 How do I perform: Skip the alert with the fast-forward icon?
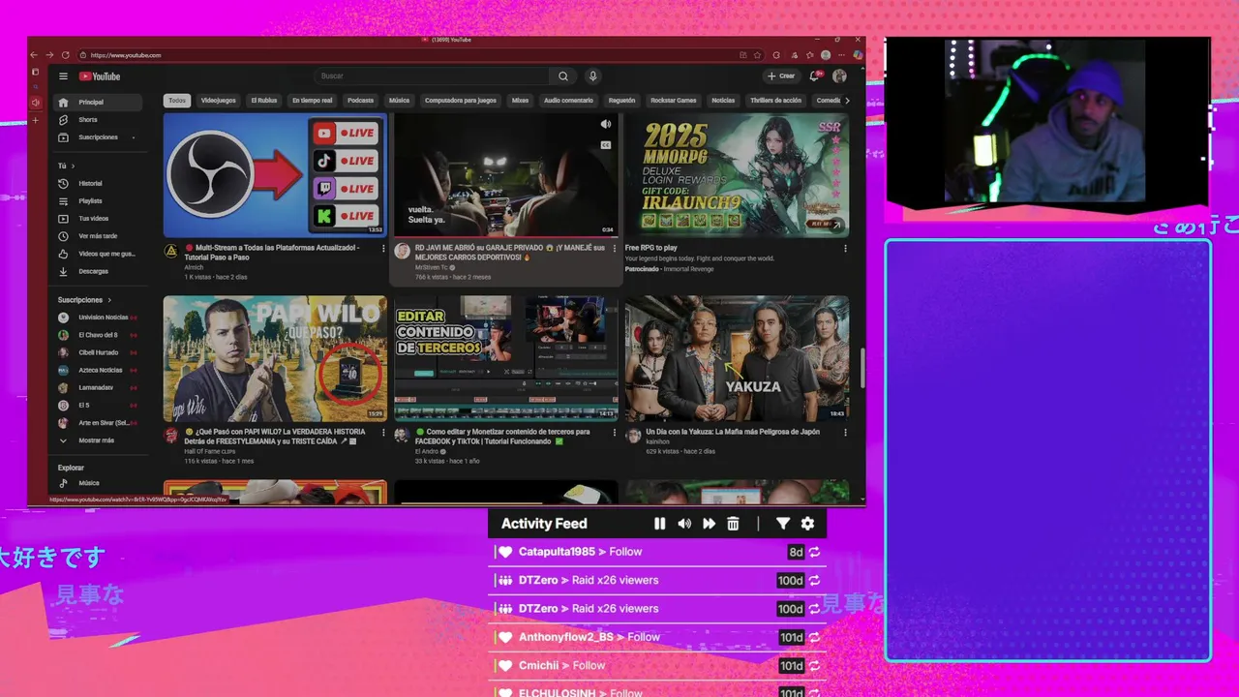tap(709, 524)
